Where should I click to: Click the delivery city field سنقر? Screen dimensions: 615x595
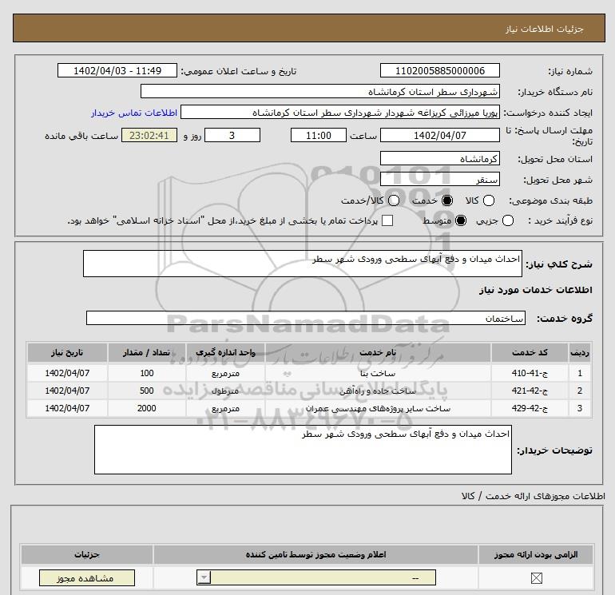[439, 179]
